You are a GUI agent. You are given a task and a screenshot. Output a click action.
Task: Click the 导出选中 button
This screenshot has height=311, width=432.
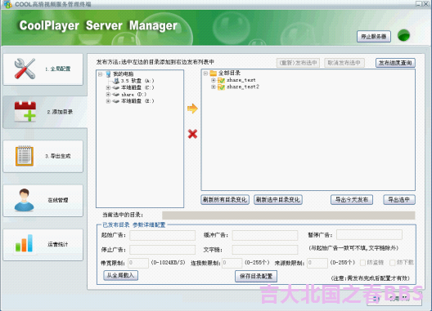(x=399, y=200)
